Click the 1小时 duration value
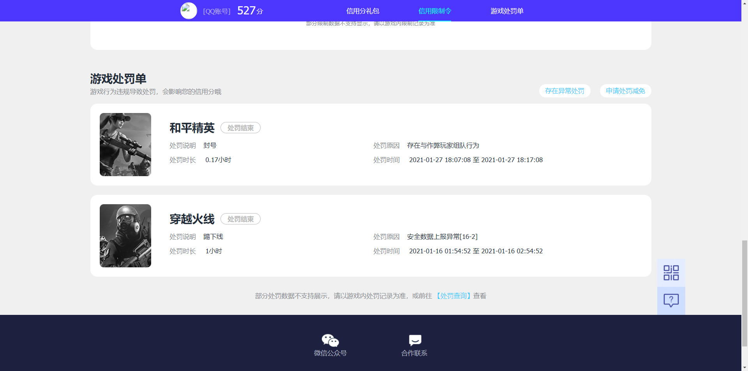The image size is (748, 371). coord(213,251)
